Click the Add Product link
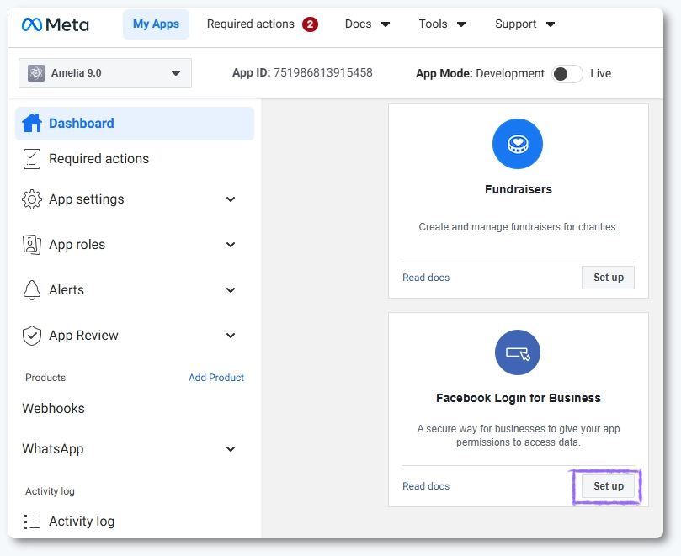The height and width of the screenshot is (556, 681). 216,378
